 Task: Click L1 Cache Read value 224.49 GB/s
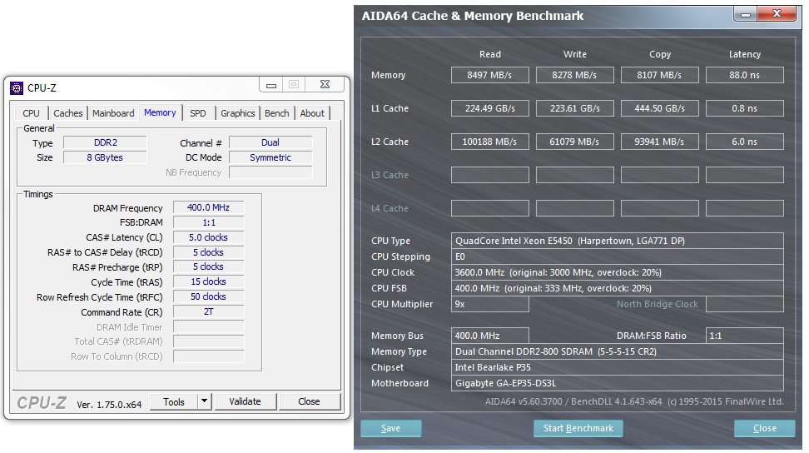click(489, 108)
